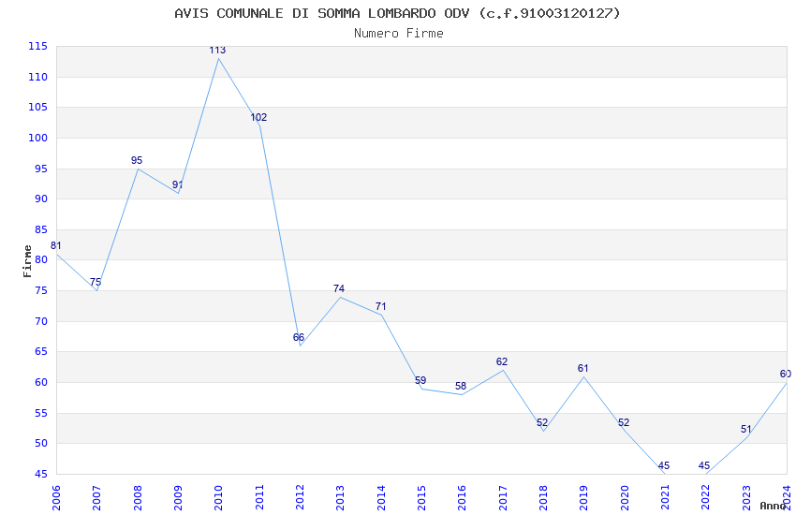Click the y-axis tick value 50

(40, 444)
